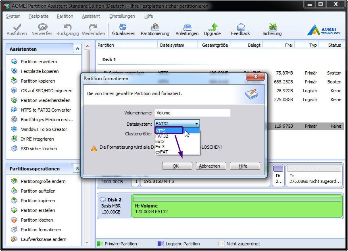The width and height of the screenshot is (348, 251).
Task: Select the D: partition block
Action: [278, 175]
